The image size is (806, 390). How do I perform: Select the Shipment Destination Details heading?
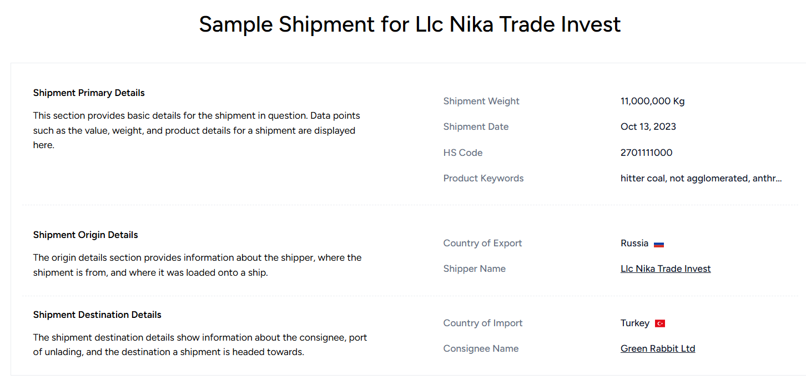click(x=97, y=315)
